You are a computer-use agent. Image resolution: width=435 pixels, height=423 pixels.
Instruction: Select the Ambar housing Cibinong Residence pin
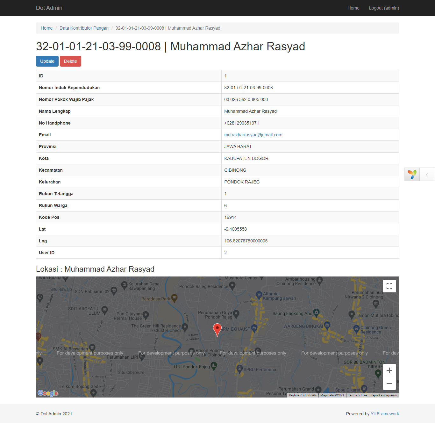tap(319, 281)
